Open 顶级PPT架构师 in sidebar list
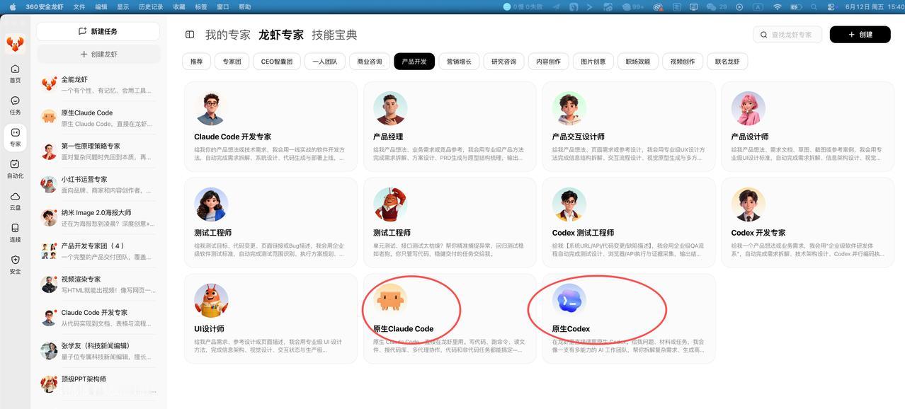The image size is (905, 409). coord(98,384)
